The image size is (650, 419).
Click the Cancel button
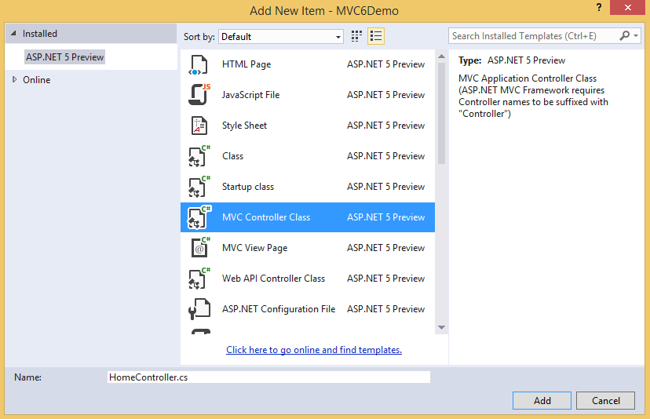coord(605,400)
